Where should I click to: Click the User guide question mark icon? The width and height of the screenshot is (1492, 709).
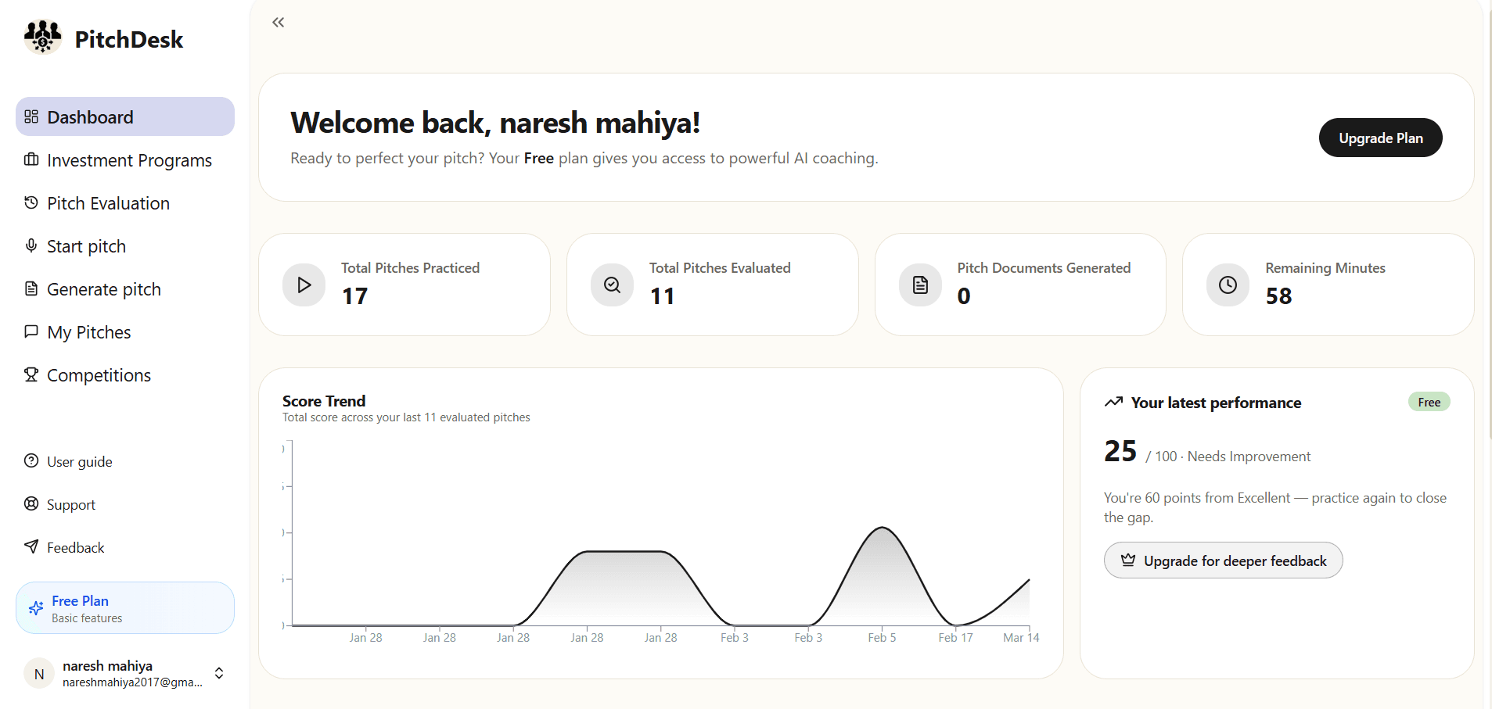pos(31,460)
